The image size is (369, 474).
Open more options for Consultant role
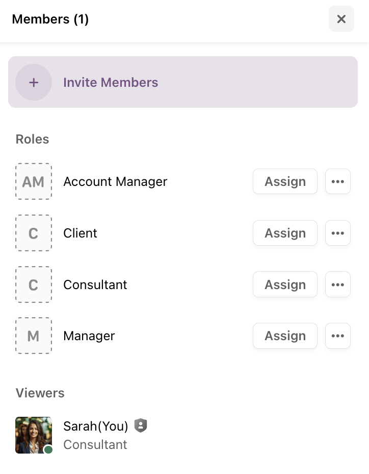(337, 285)
